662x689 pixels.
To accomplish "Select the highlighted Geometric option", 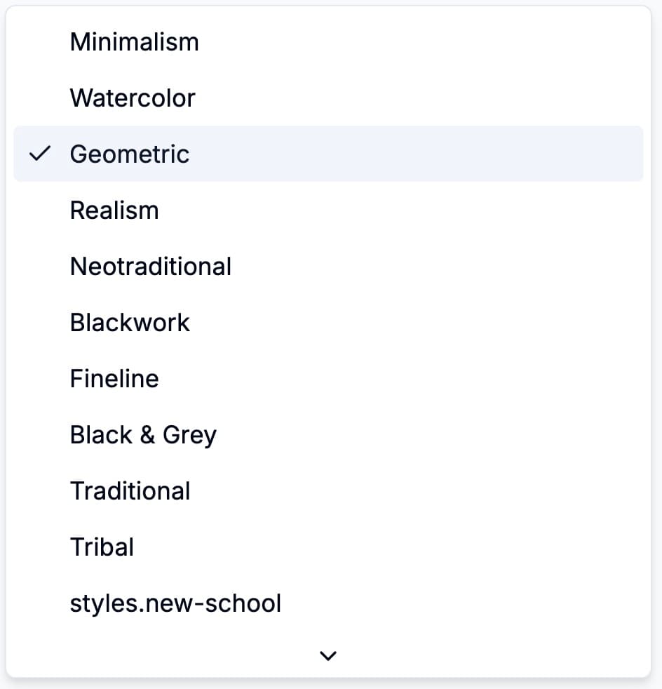I will coord(130,154).
